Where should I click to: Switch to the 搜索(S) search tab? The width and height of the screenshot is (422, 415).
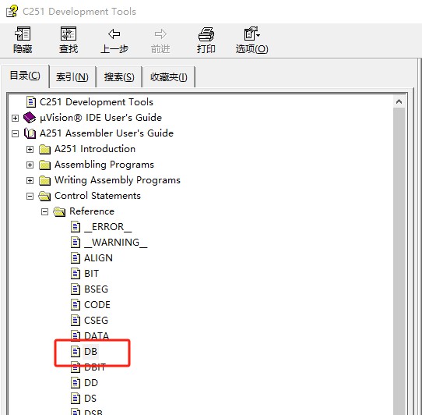(119, 77)
